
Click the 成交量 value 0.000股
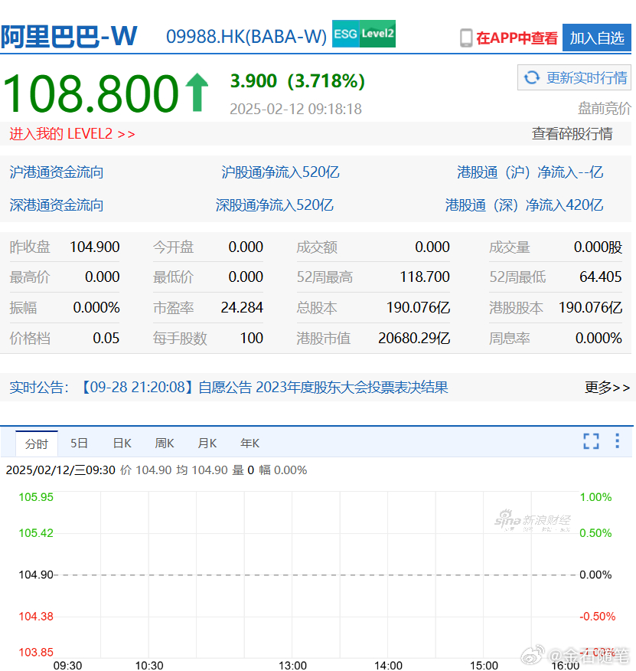[598, 247]
